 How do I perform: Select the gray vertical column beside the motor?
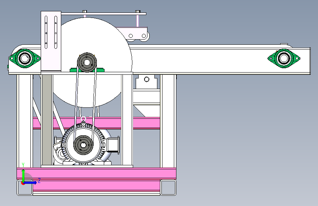coord(47,120)
